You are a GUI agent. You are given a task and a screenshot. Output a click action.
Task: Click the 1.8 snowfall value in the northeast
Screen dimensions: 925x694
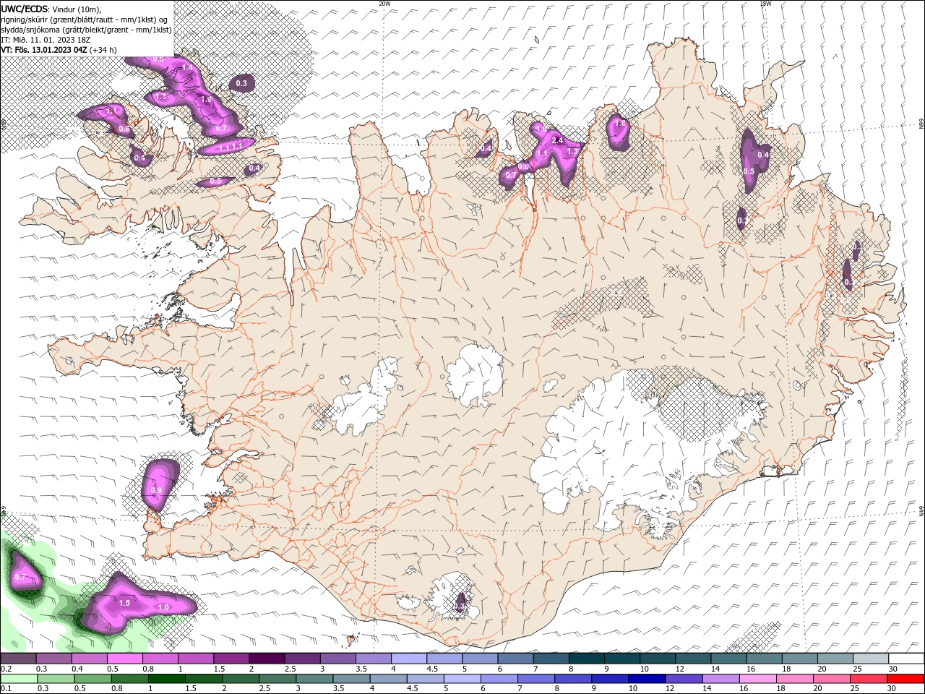[x=619, y=124]
